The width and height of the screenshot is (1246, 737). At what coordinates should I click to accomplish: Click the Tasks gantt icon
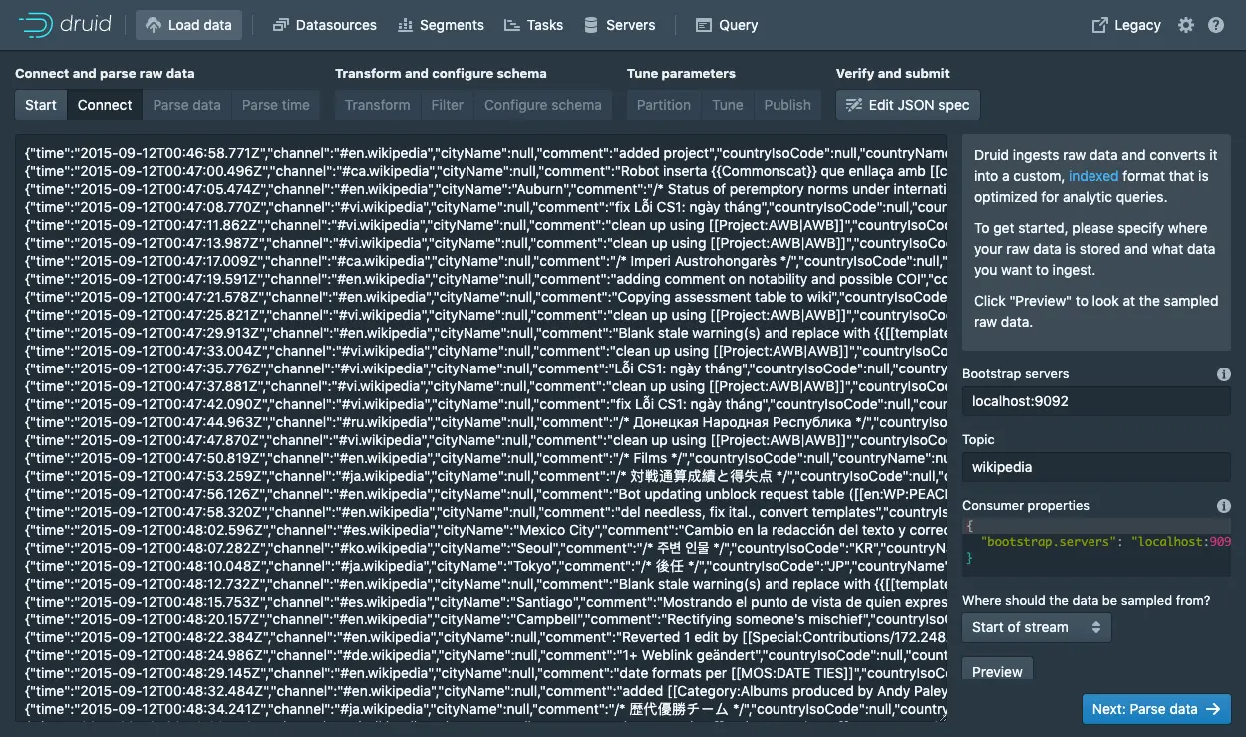[x=511, y=25]
